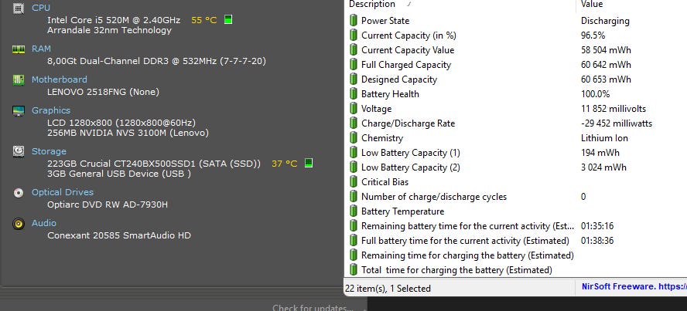Click battery icon beside Current Capacity Value
The image size is (687, 311).
[353, 50]
